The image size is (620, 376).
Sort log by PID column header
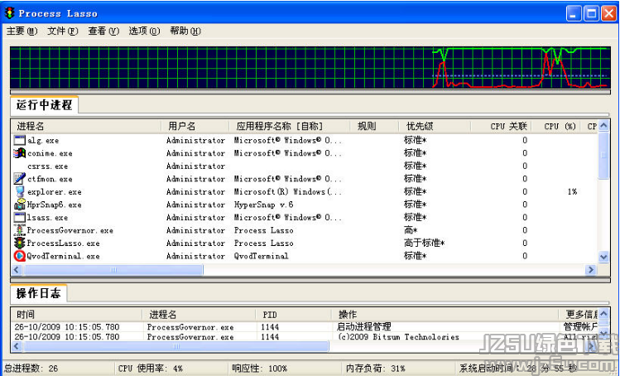point(293,315)
